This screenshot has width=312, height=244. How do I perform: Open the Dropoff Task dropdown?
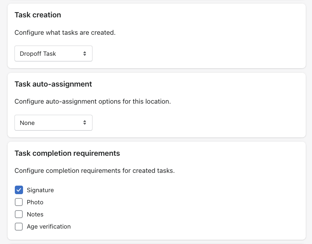53,53
